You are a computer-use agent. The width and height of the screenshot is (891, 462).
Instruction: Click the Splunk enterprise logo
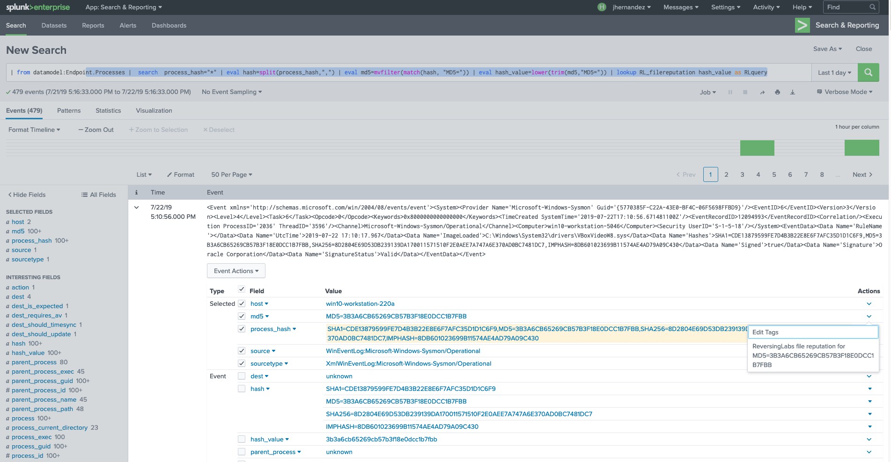(x=38, y=7)
